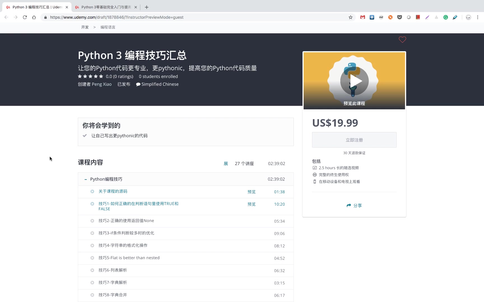The height and width of the screenshot is (302, 484).
Task: Reload the page
Action: 25,17
